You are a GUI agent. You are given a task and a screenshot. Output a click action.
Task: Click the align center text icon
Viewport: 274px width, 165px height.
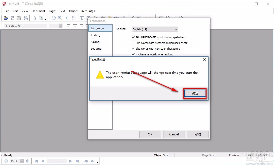(x=75, y=26)
